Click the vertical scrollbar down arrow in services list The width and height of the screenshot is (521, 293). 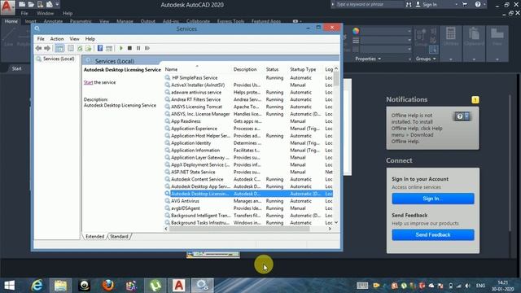[x=336, y=222]
